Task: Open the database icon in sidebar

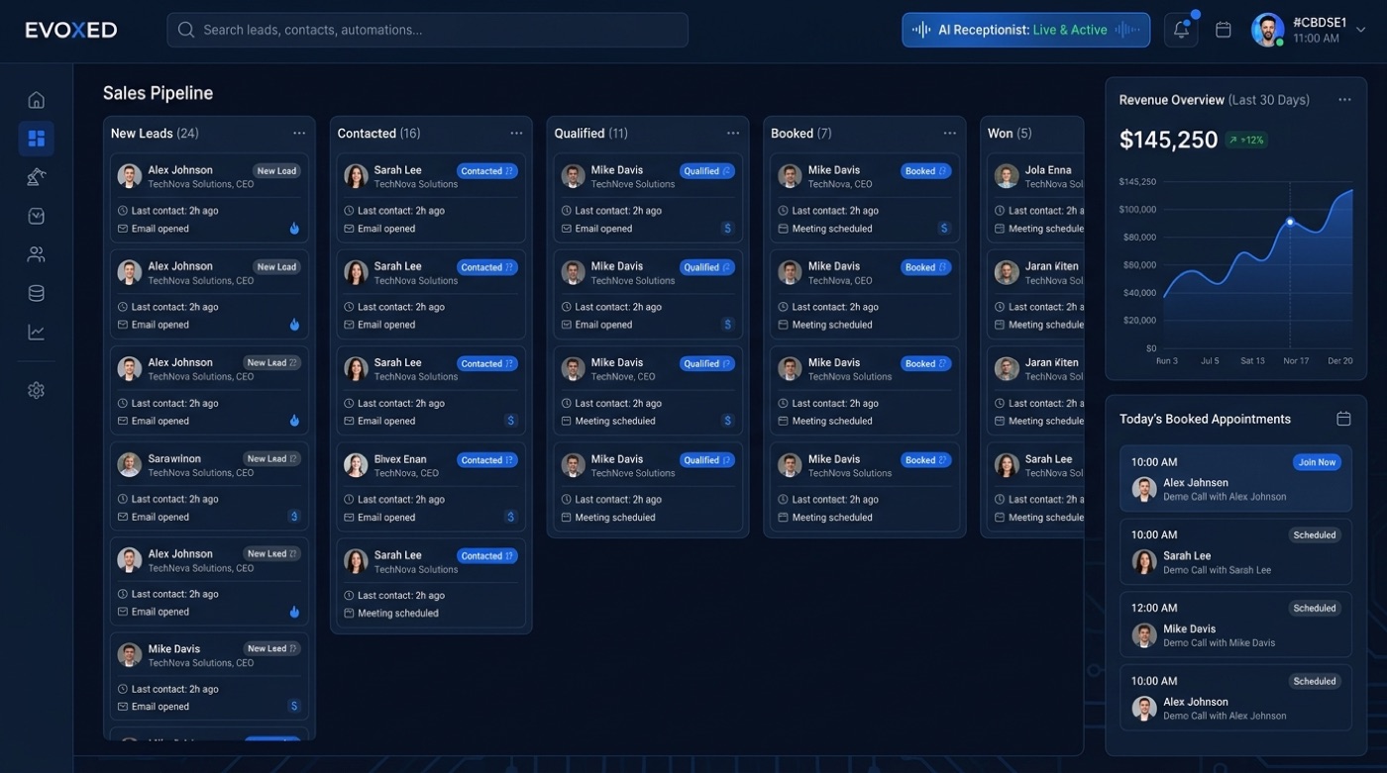Action: (36, 293)
